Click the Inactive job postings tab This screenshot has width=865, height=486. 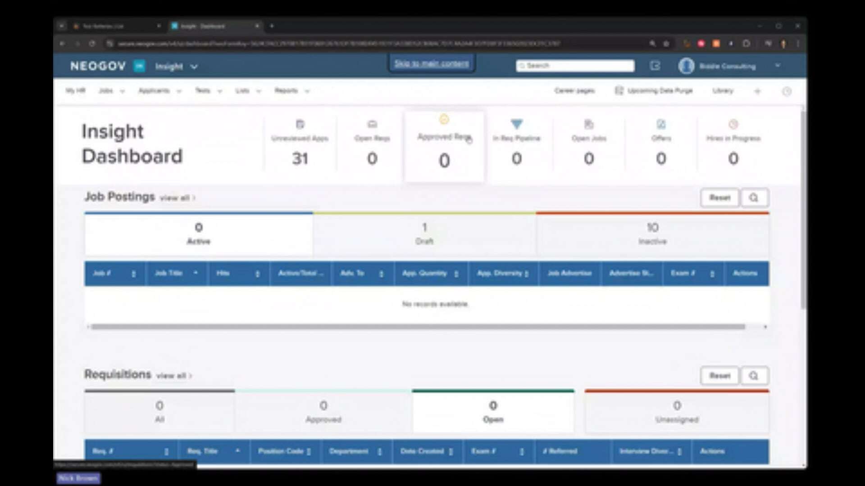tap(652, 233)
